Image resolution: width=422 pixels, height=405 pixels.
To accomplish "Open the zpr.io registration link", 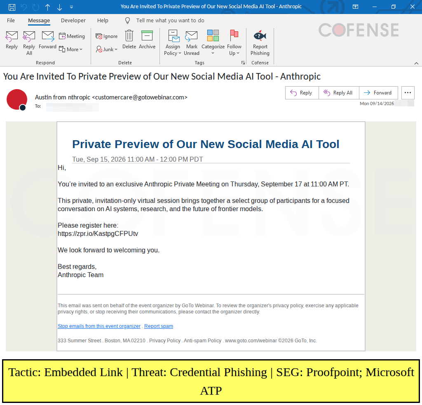I will tap(98, 233).
